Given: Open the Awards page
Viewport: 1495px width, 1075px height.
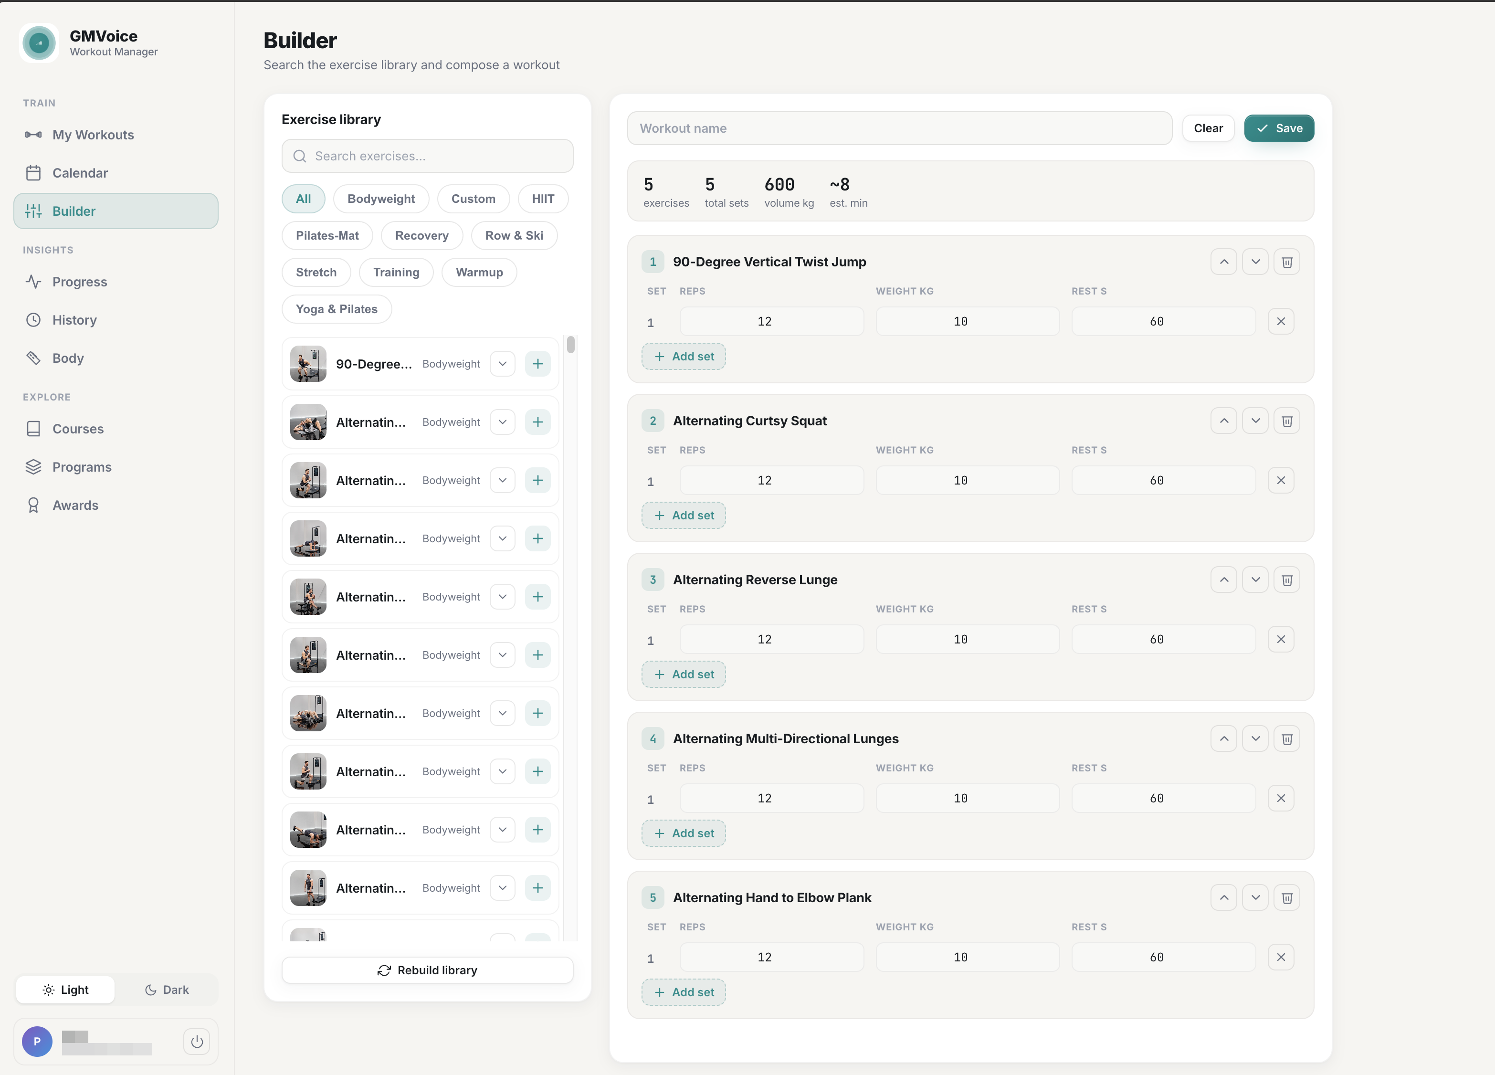Looking at the screenshot, I should tap(116, 505).
